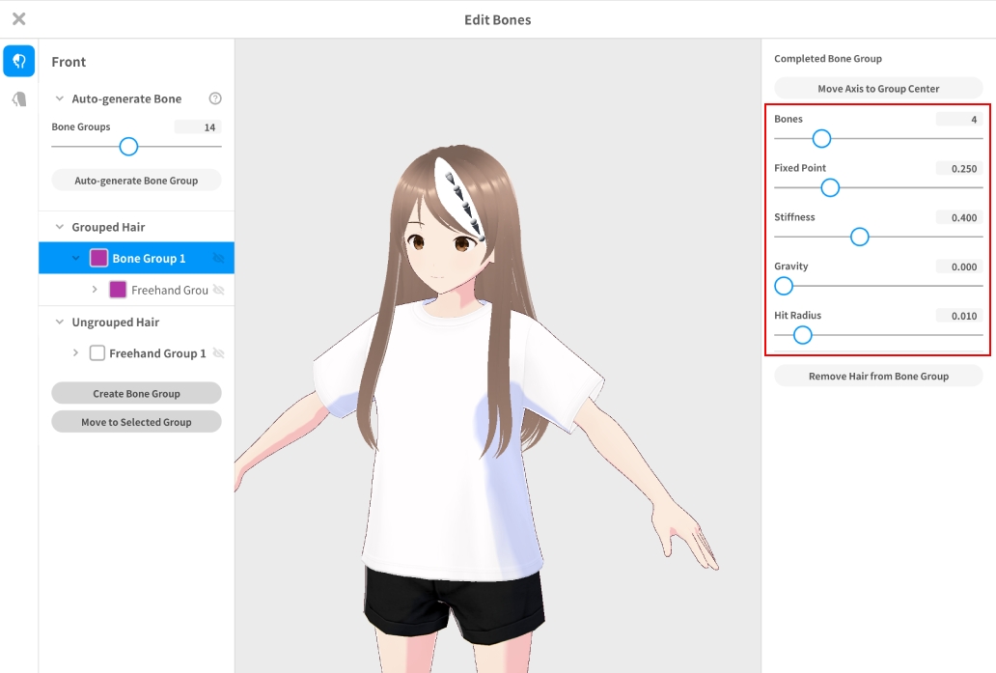
Task: Click the Auto-generate Bone help icon
Action: [x=215, y=98]
